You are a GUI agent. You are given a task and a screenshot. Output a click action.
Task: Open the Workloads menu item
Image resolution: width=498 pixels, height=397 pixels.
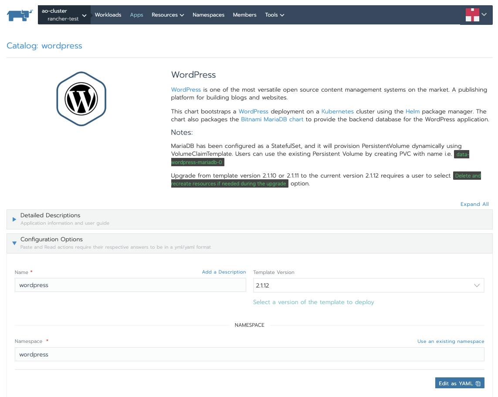coord(108,15)
